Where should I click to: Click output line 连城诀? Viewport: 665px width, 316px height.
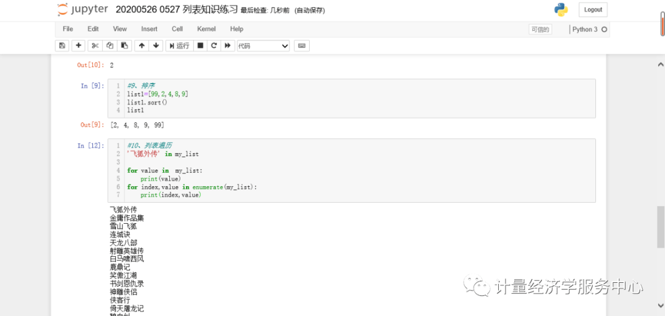point(120,234)
